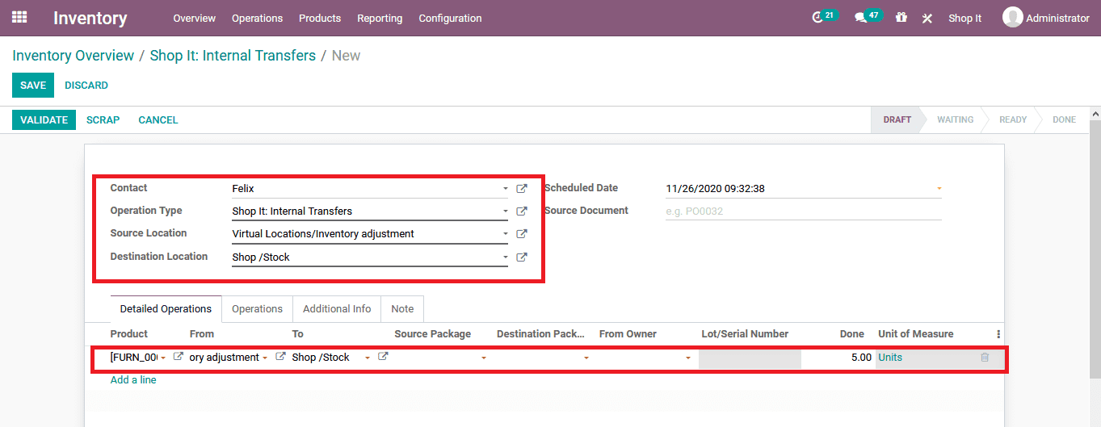
Task: Click the gift icon in the top bar
Action: click(x=901, y=17)
